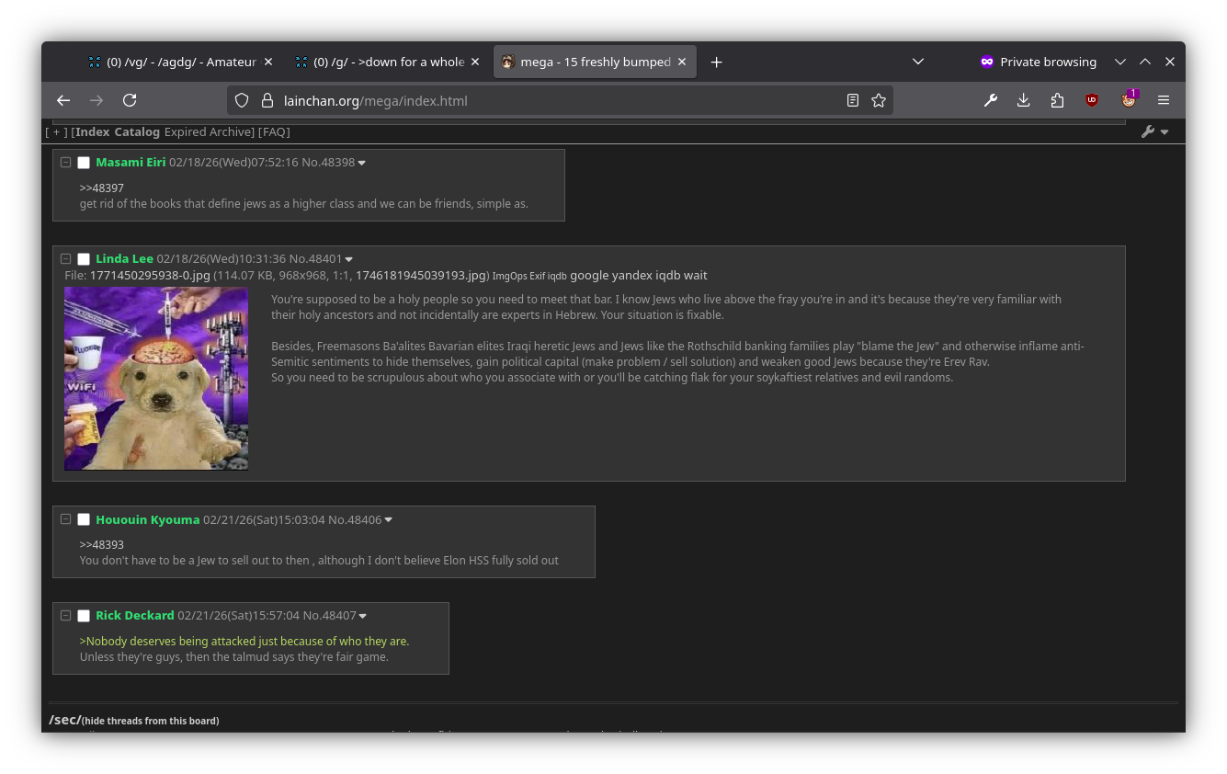The width and height of the screenshot is (1227, 774).
Task: Go back to the previous page
Action: pos(63,100)
